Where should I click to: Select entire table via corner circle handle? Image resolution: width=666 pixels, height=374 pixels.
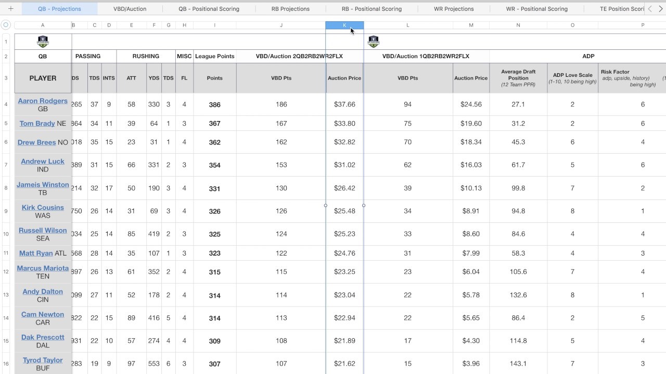(6, 25)
